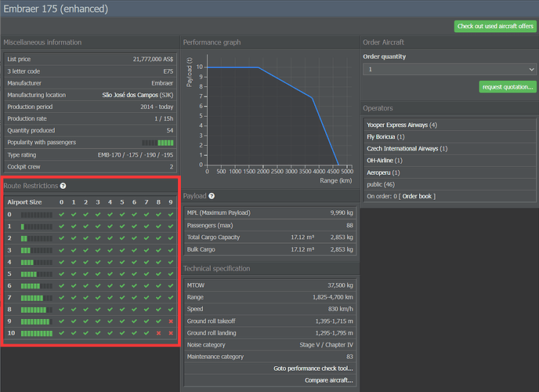Open Yooper Express Airways operator link

pos(397,125)
